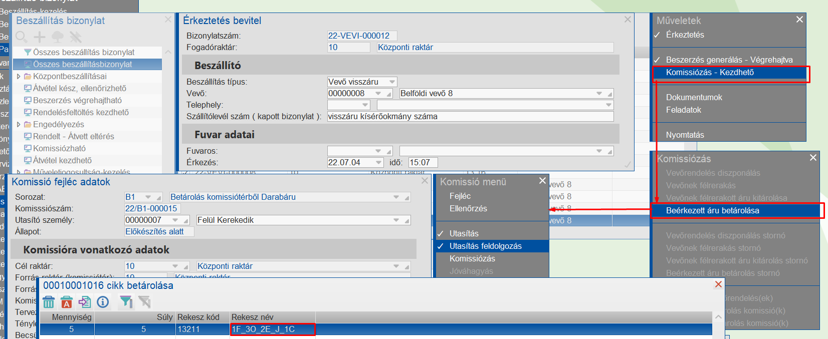Screen dimensions: 828x339
Task: Click the Rekesz kód cell 13211
Action: coord(202,329)
